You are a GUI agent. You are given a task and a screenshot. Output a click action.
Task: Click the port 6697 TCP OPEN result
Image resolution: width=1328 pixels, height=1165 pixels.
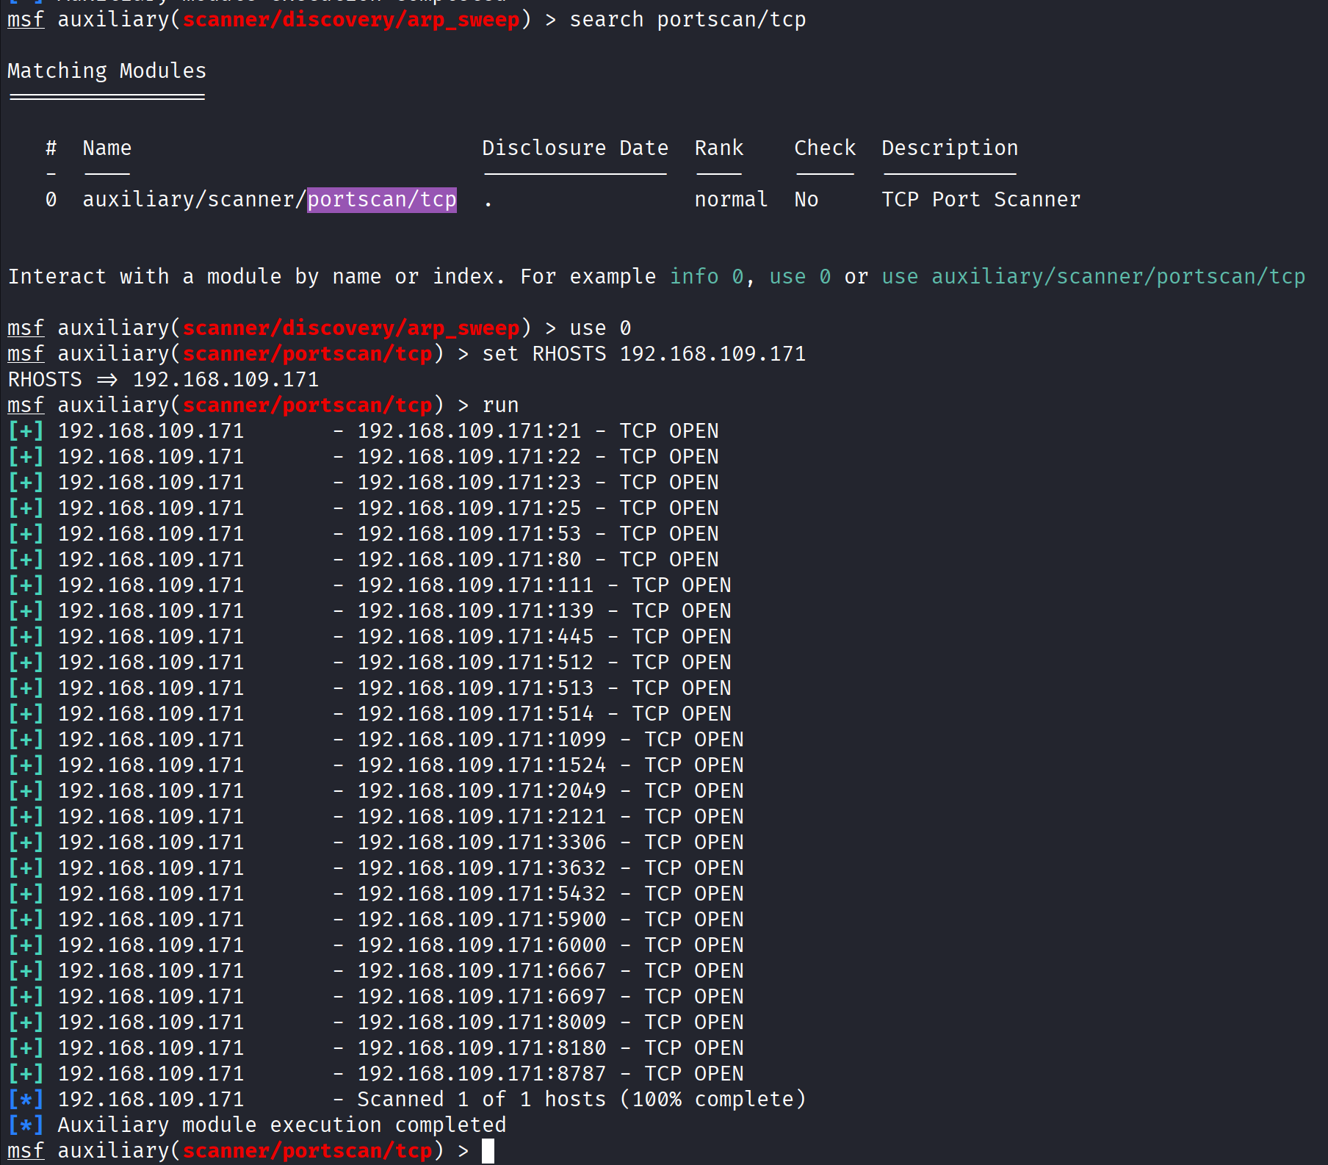375,996
